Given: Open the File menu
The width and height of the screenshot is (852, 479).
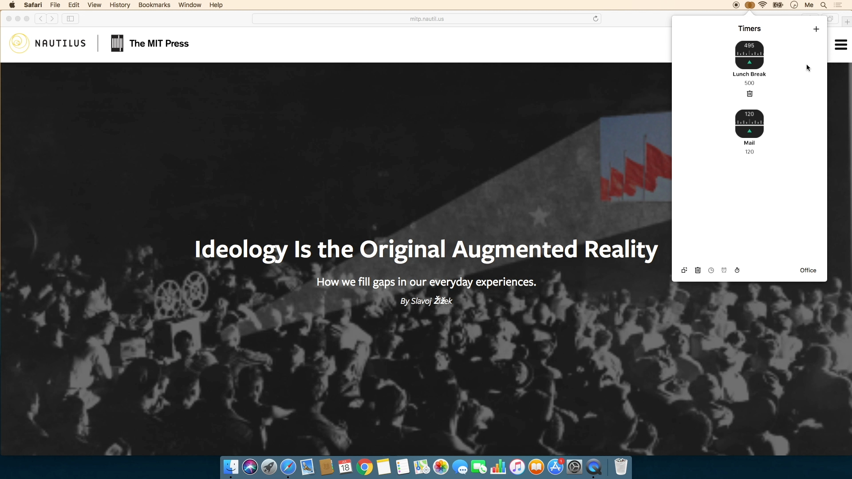Looking at the screenshot, I should (x=55, y=5).
